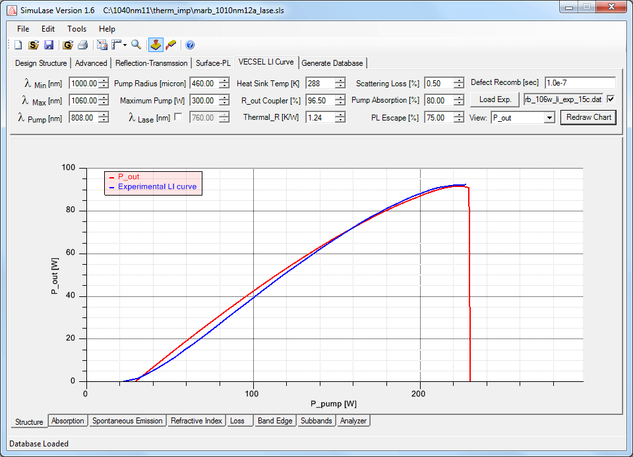This screenshot has height=457, width=633.
Task: Click the PL Escape 75.00 field
Action: pos(439,118)
